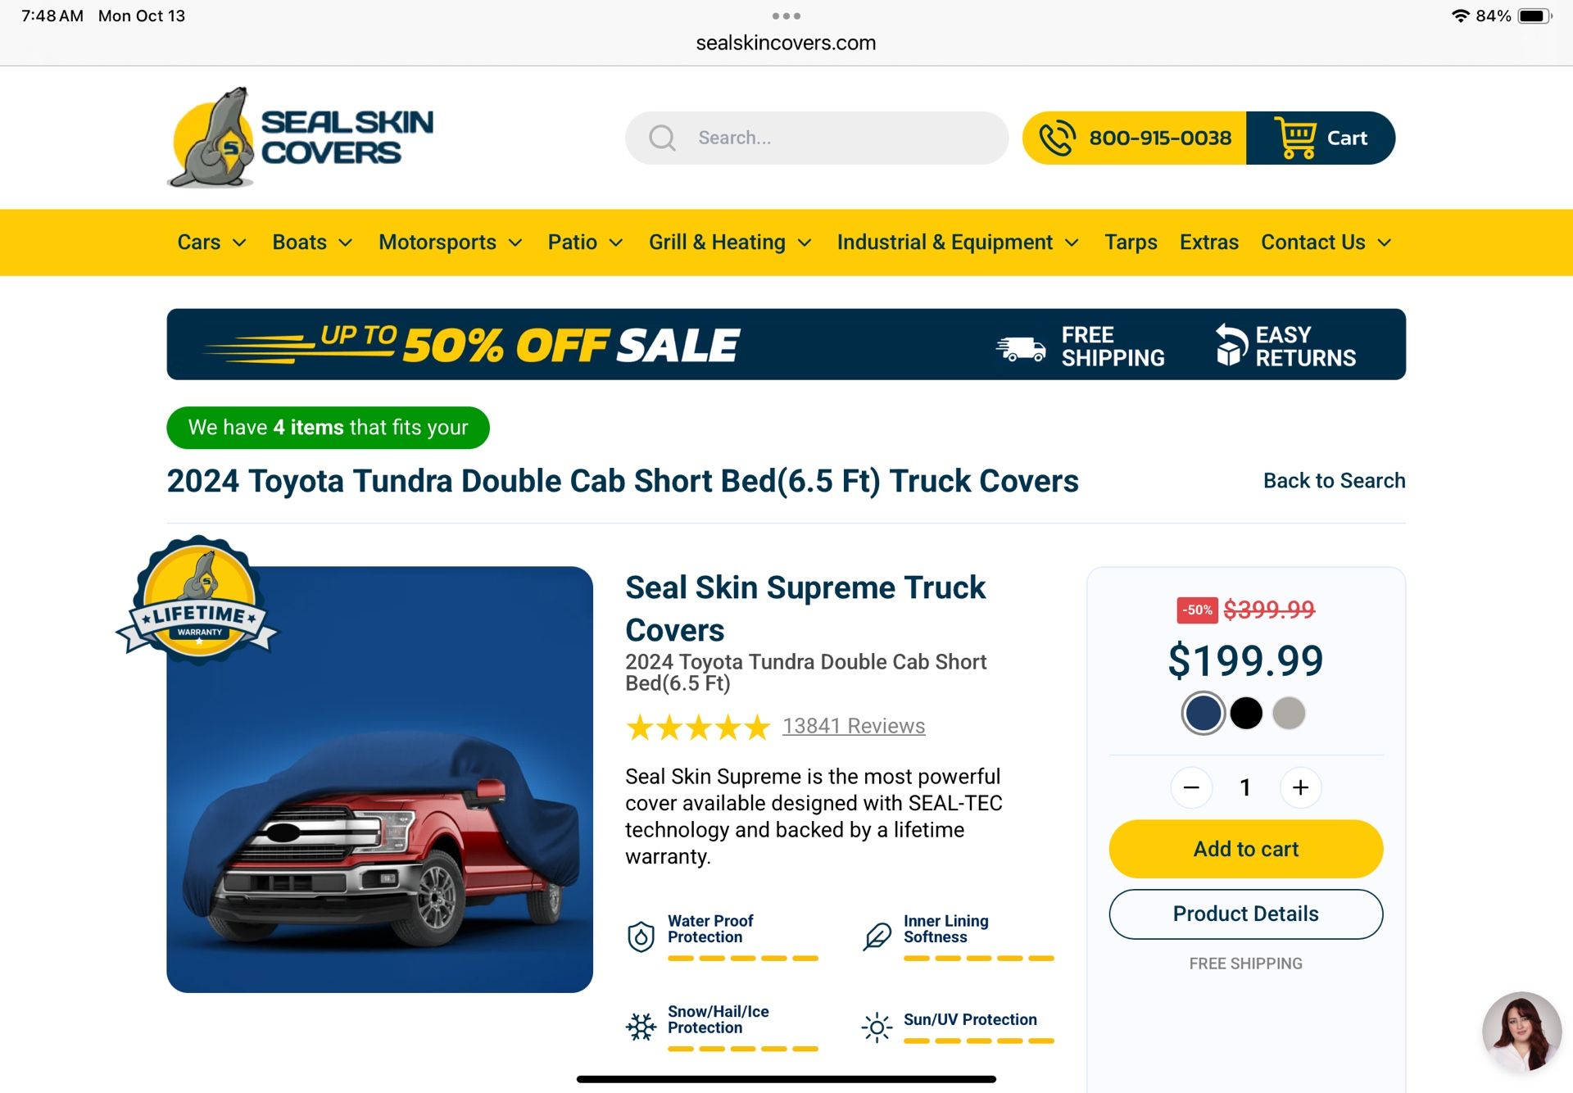Click the easy returns box icon
This screenshot has height=1093, width=1573.
(x=1231, y=344)
